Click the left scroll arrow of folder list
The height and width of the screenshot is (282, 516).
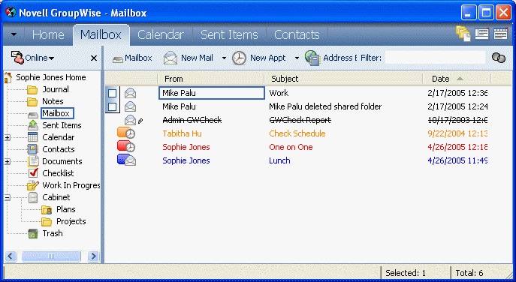(11, 256)
